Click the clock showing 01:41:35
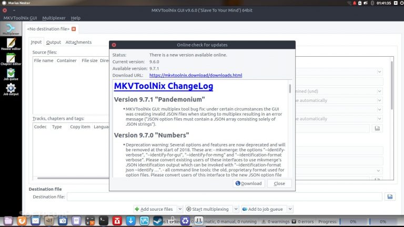 [x=383, y=3]
